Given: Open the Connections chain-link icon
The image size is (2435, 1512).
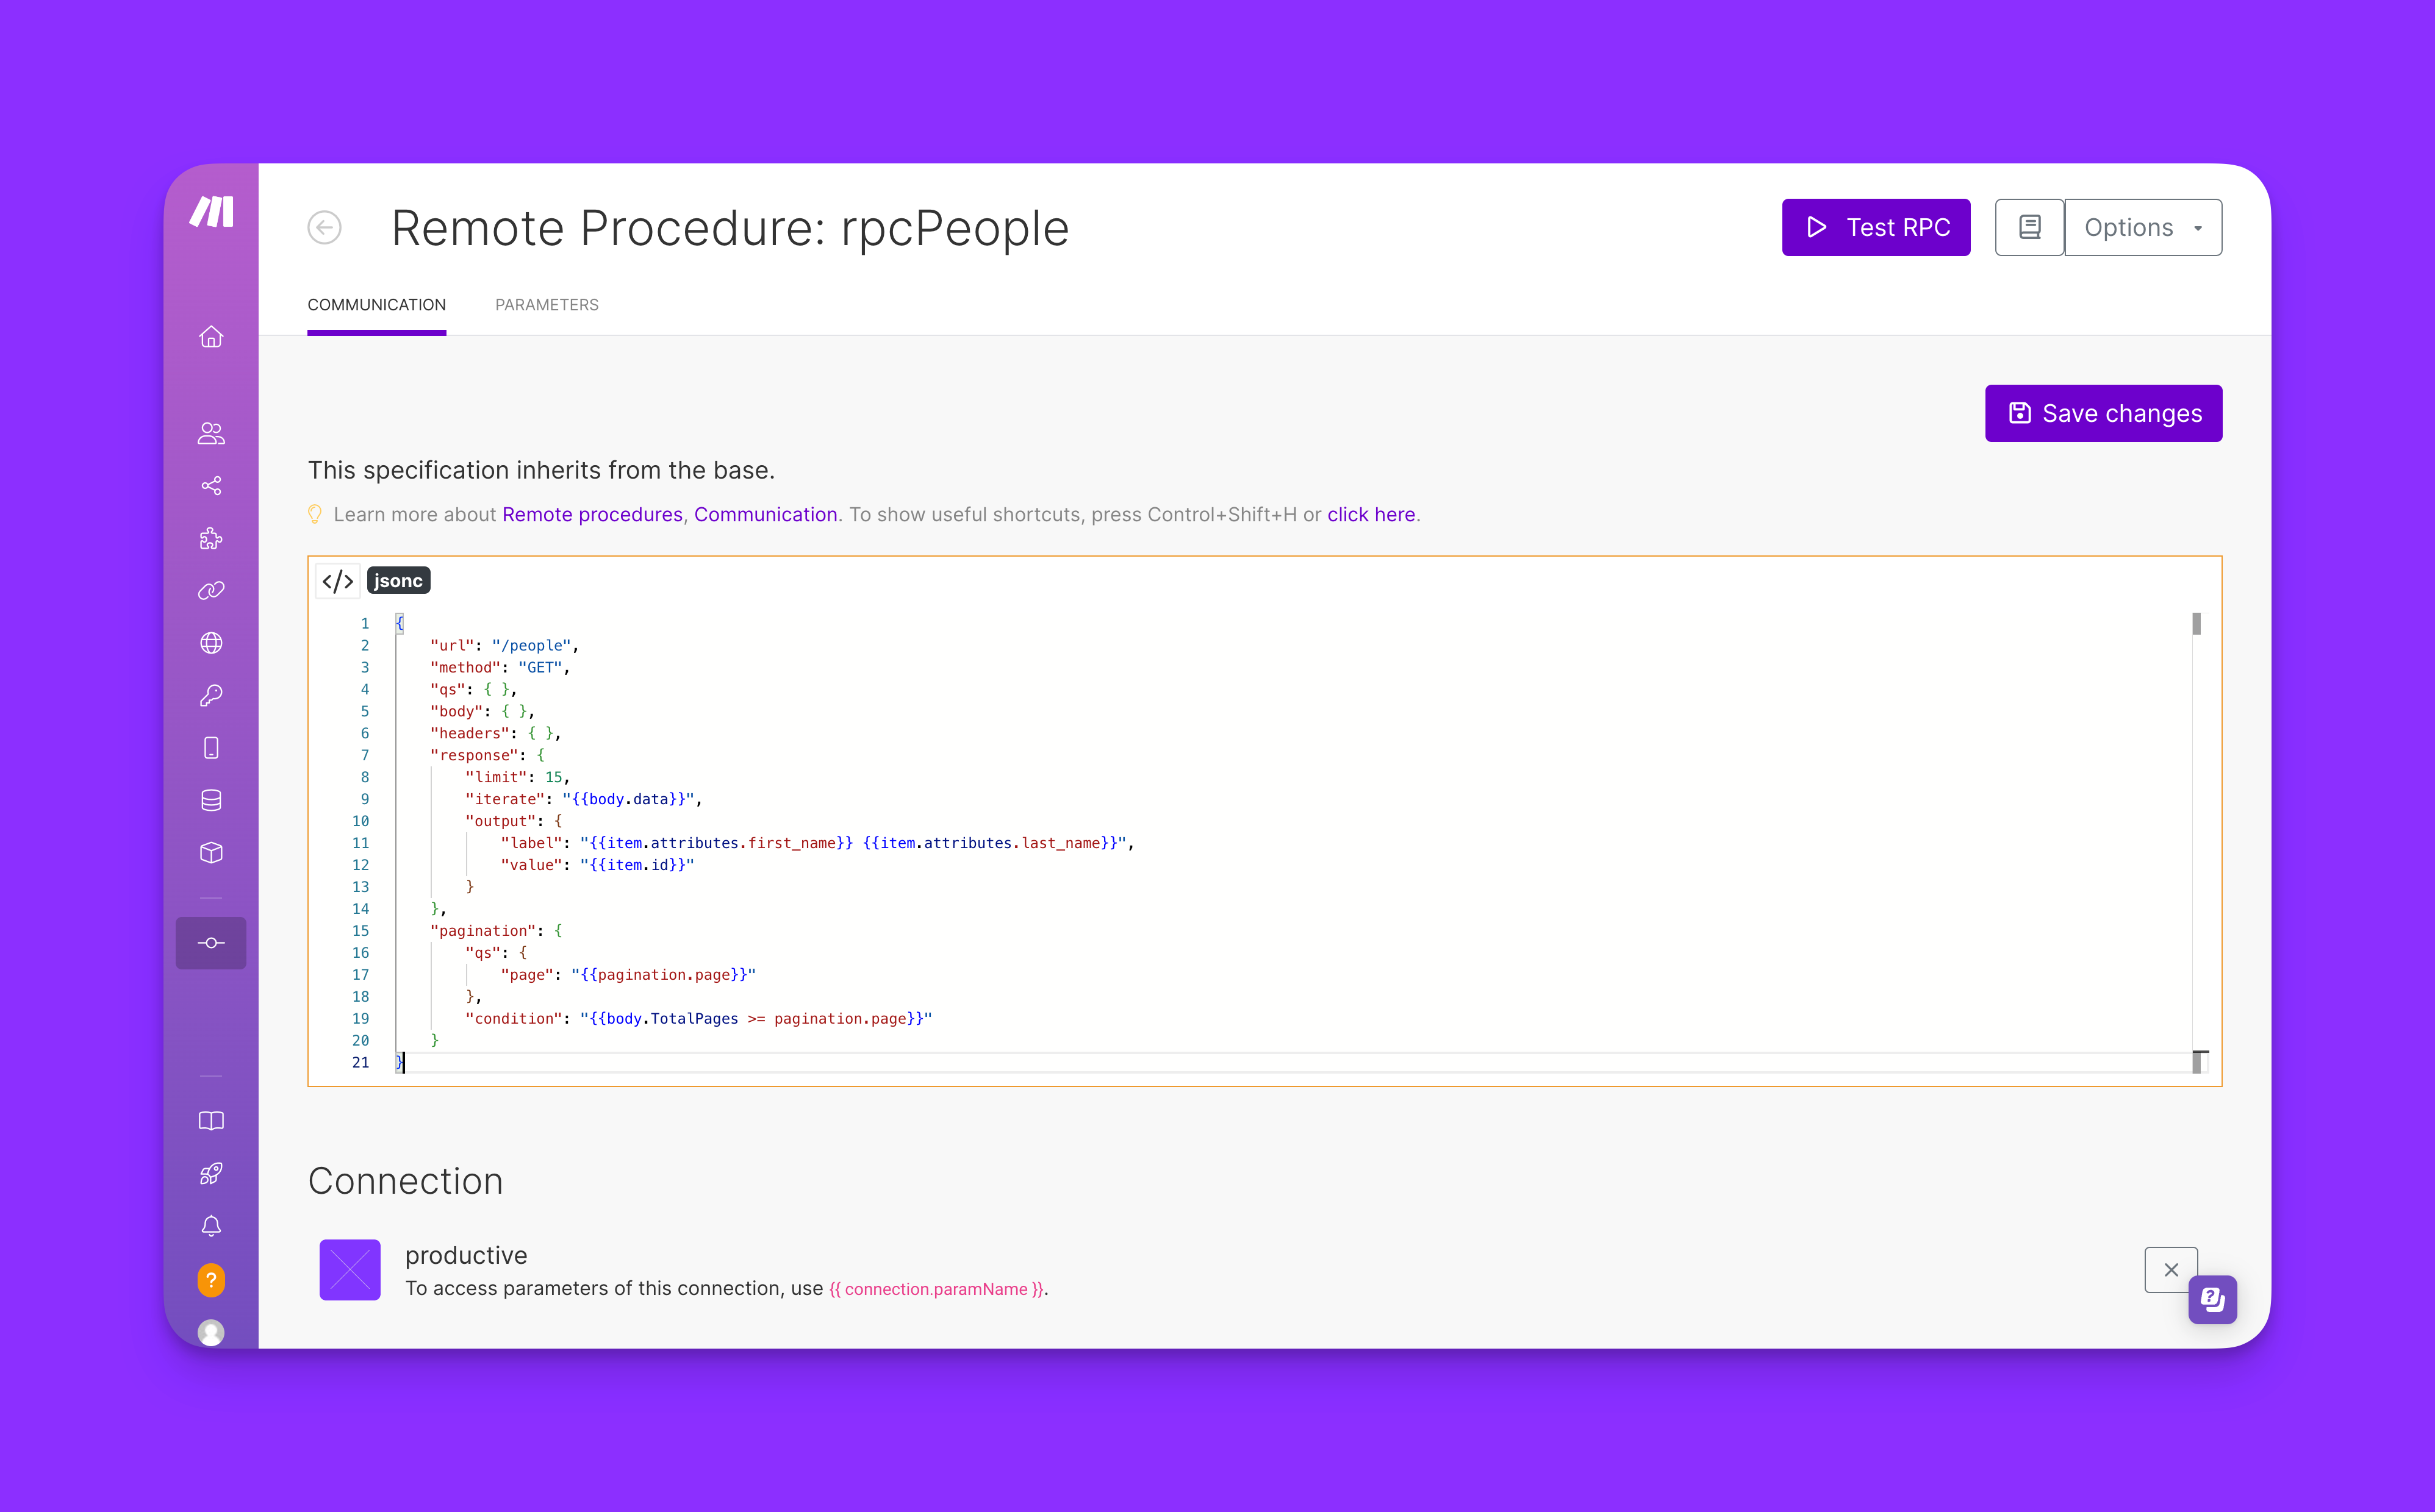Looking at the screenshot, I should click(211, 591).
